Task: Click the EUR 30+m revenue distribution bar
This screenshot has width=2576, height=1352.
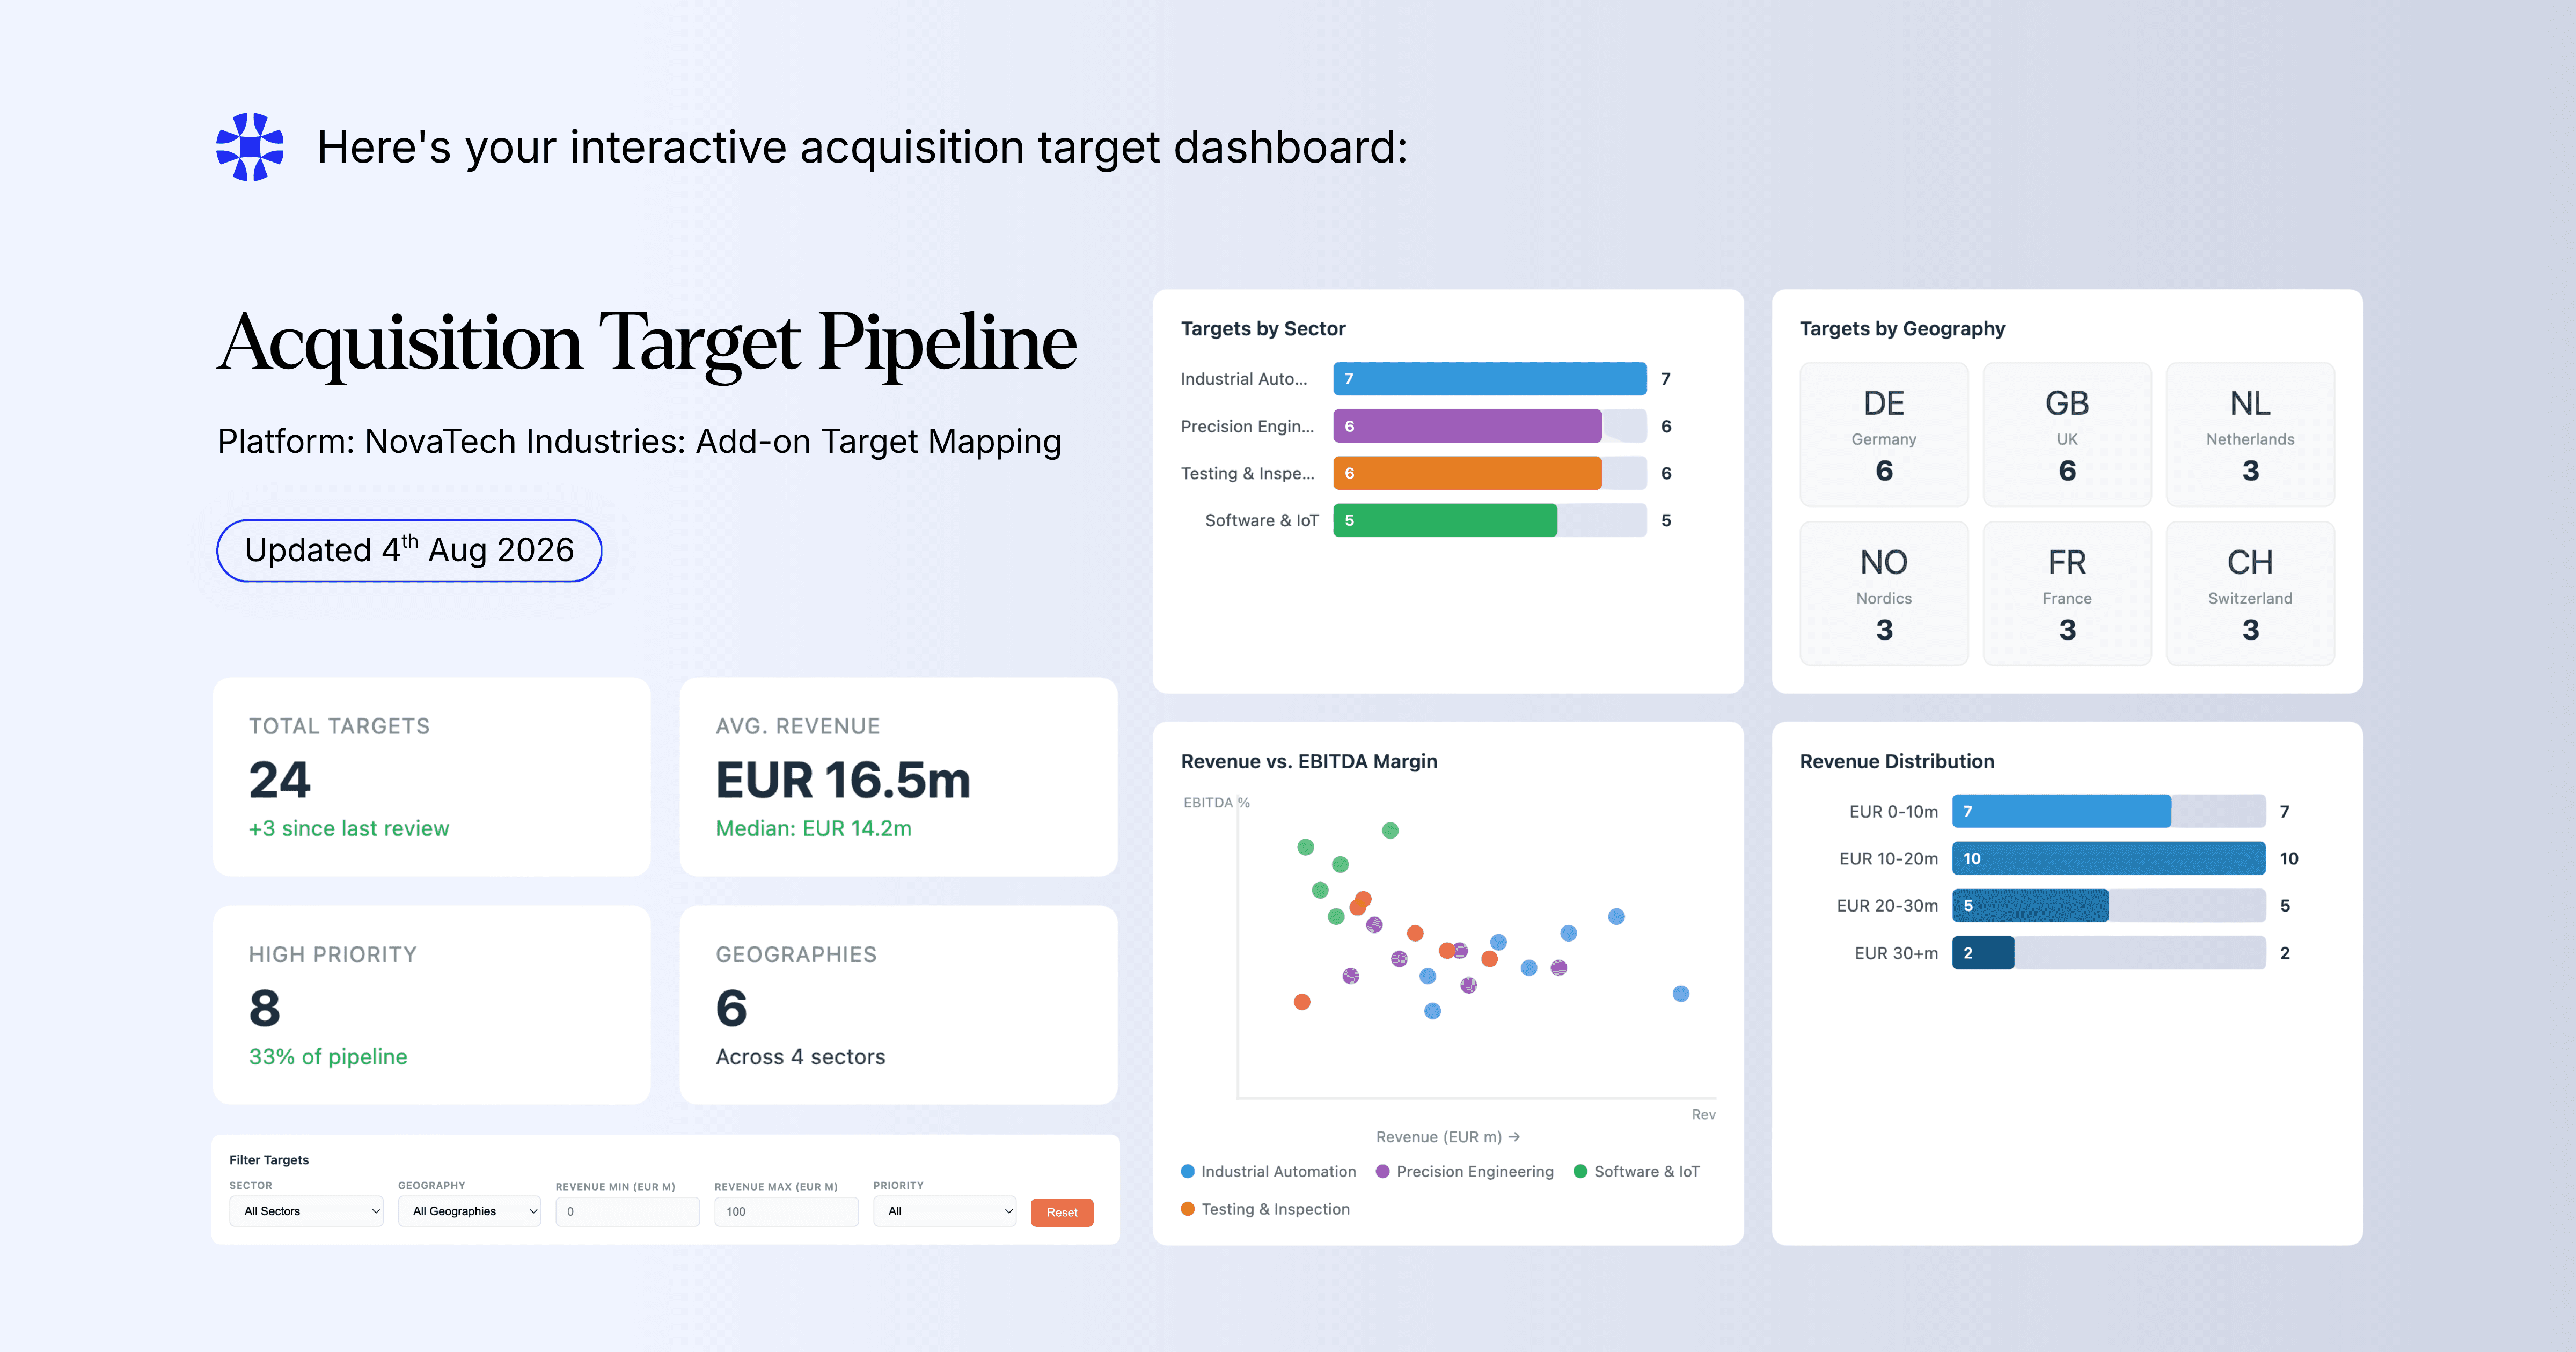Action: click(1984, 953)
